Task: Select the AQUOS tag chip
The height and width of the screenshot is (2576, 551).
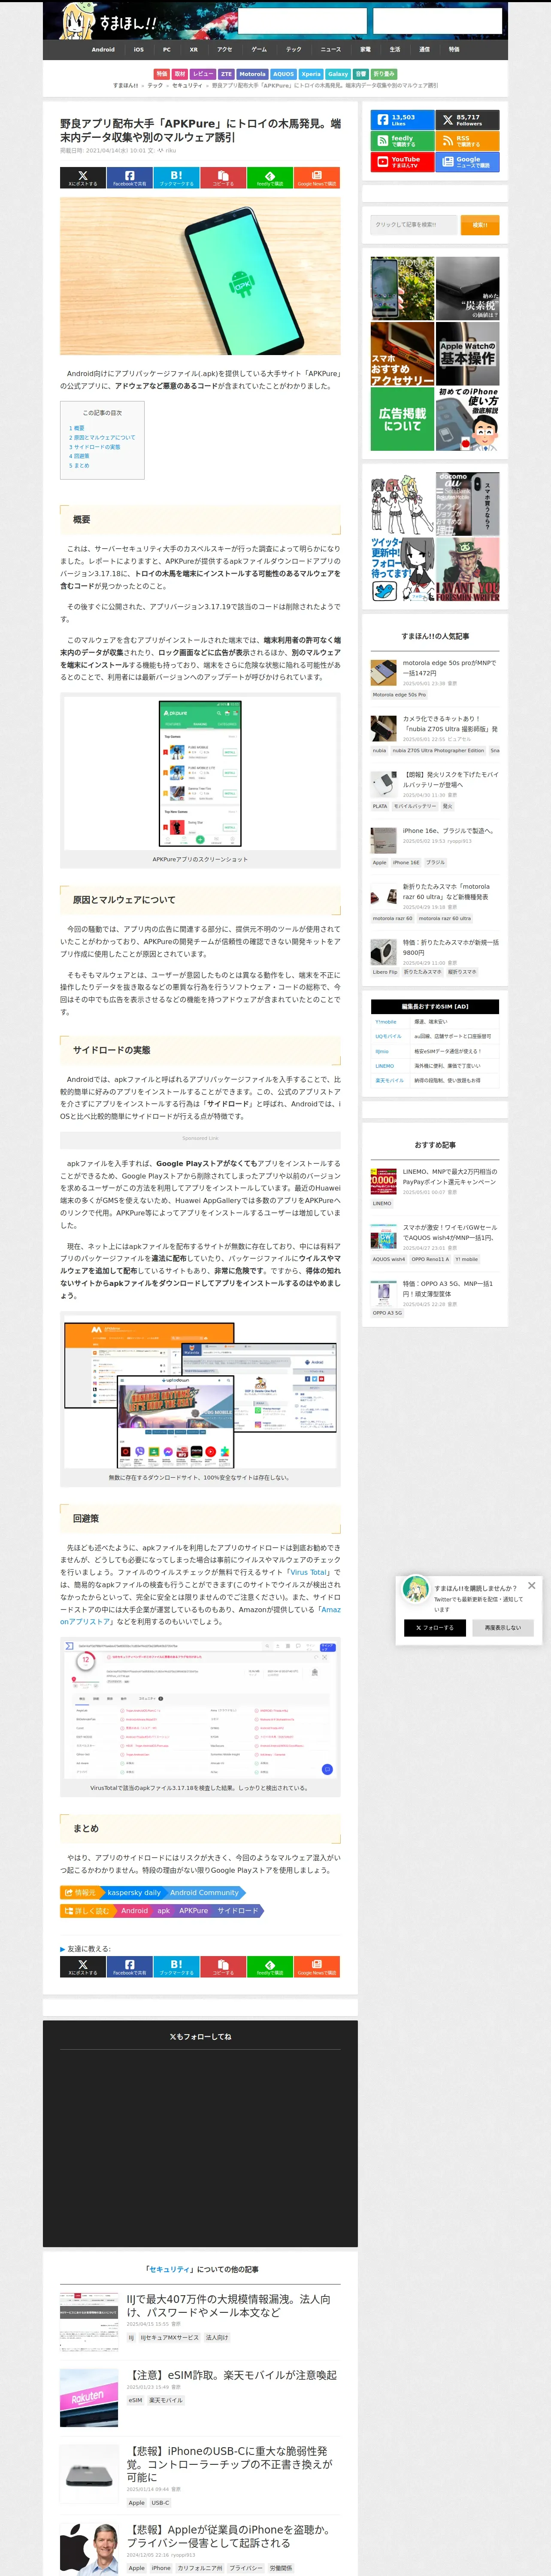Action: pyautogui.click(x=284, y=74)
